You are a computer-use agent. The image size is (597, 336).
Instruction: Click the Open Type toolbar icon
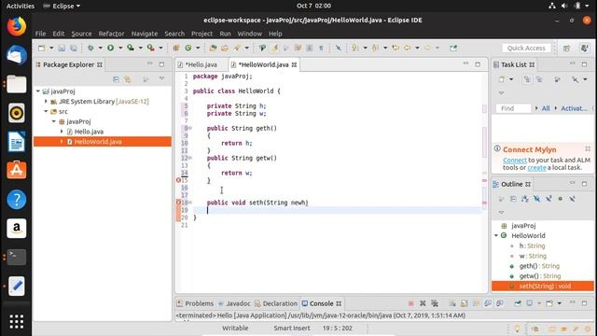click(x=213, y=48)
